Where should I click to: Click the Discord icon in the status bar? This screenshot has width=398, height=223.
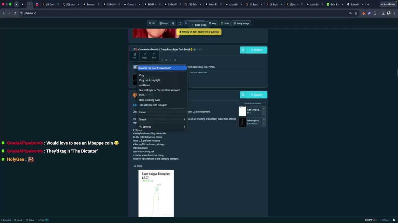tap(394, 220)
